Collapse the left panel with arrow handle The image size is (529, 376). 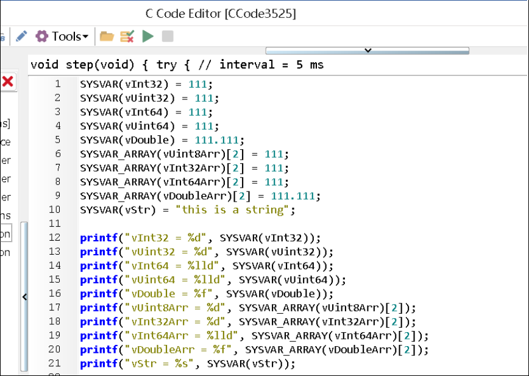24,297
